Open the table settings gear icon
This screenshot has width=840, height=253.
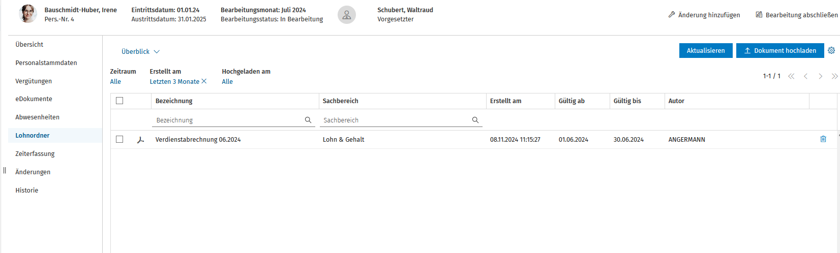pos(831,50)
